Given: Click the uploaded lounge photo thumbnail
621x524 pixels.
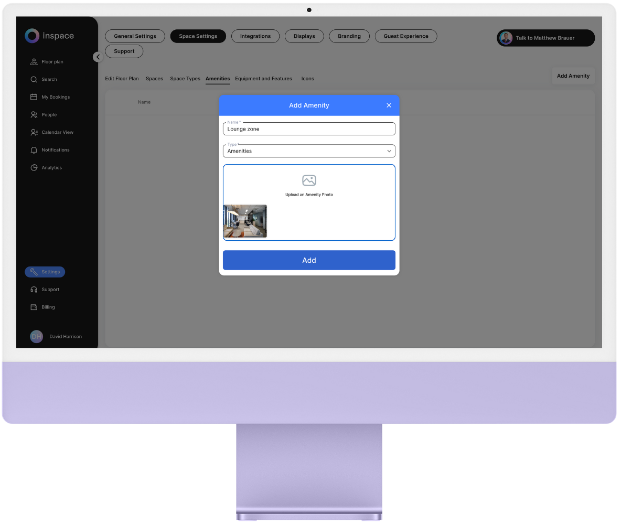Looking at the screenshot, I should (x=245, y=221).
